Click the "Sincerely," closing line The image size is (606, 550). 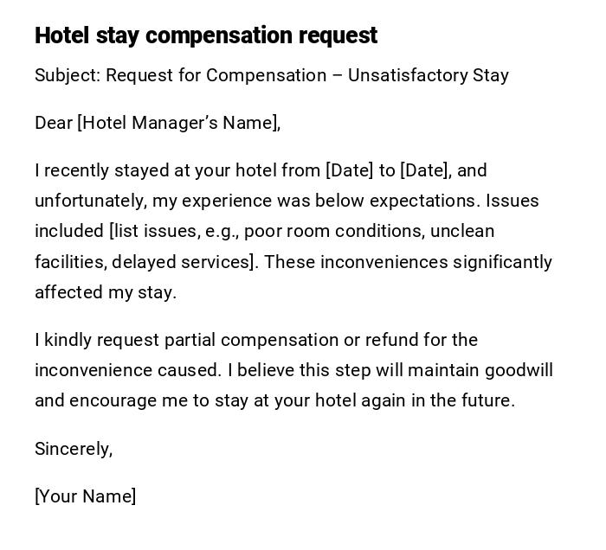(74, 449)
